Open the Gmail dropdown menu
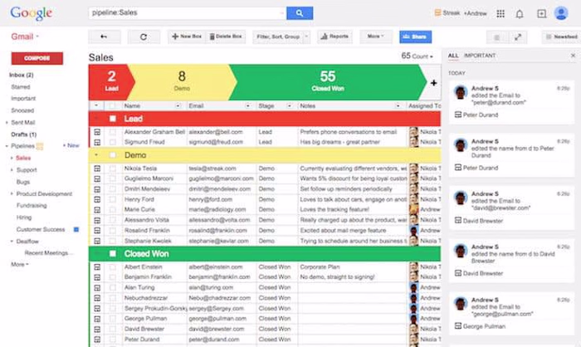 click(x=25, y=37)
